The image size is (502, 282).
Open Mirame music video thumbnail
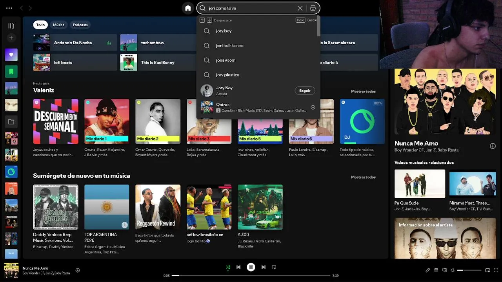[473, 184]
